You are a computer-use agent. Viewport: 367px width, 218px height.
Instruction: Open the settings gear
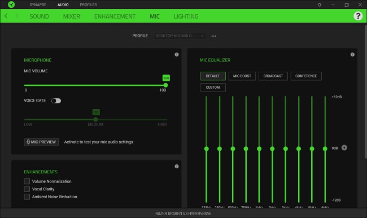(319, 5)
